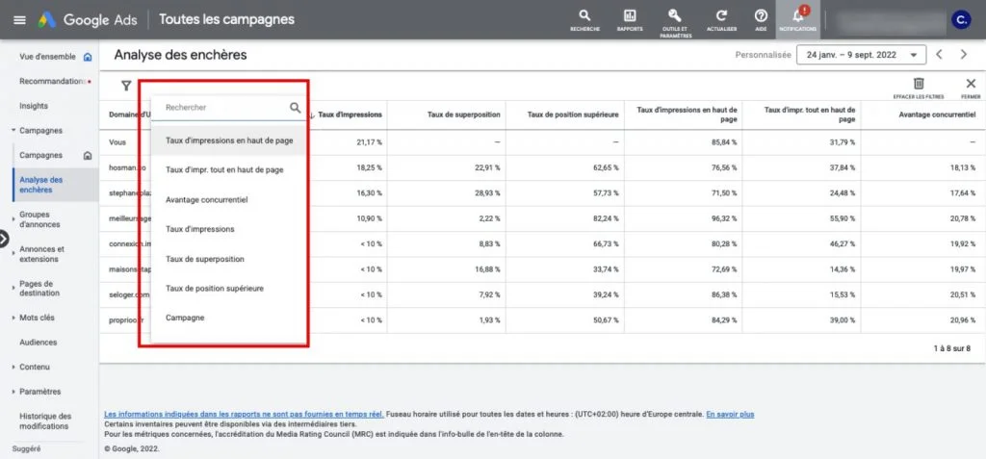Click the Actualiser refresh icon
Viewport: 986px width, 459px height.
point(722,20)
